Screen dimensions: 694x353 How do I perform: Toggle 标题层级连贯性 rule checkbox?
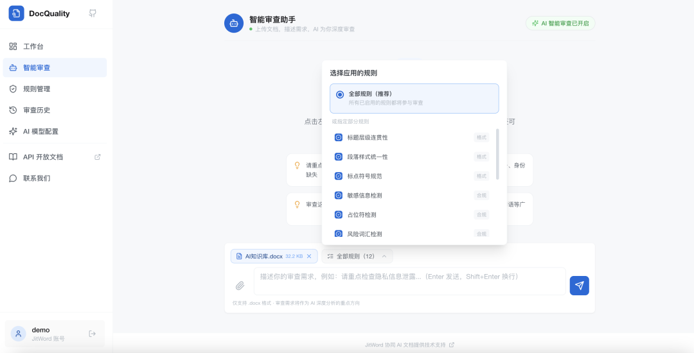tap(338, 137)
